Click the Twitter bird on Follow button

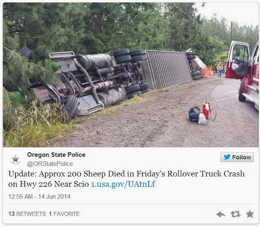227,157
